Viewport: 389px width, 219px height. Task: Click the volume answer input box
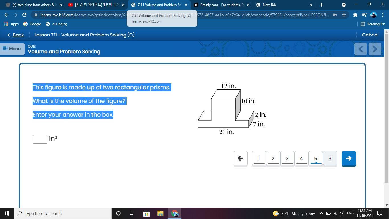pyautogui.click(x=40, y=139)
